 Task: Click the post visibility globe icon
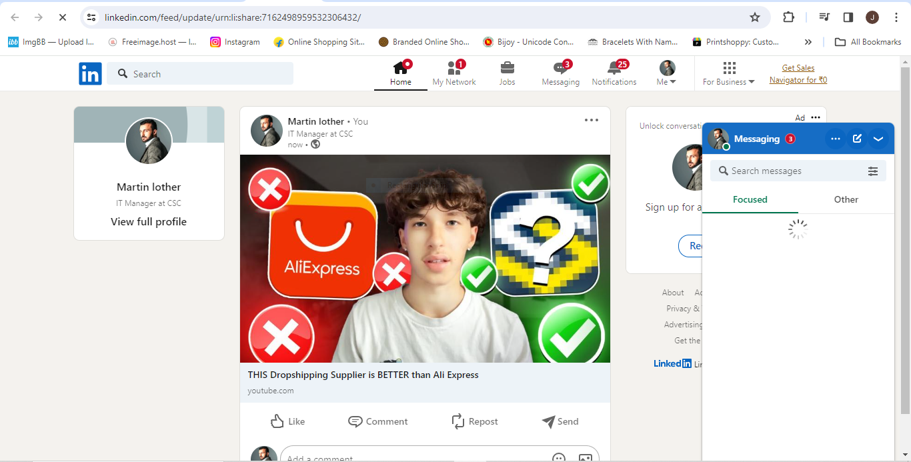tap(315, 144)
